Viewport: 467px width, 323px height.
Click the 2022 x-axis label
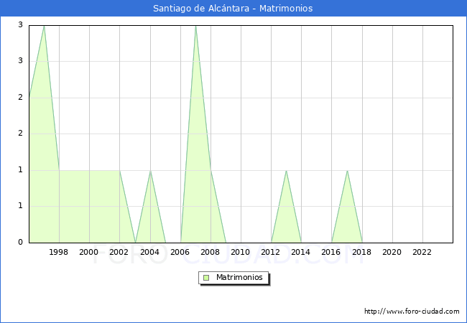pos(422,252)
